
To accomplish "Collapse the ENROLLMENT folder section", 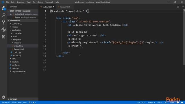I will point(15,21).
